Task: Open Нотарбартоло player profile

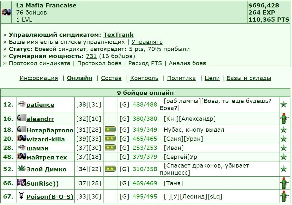Action: coord(50,130)
